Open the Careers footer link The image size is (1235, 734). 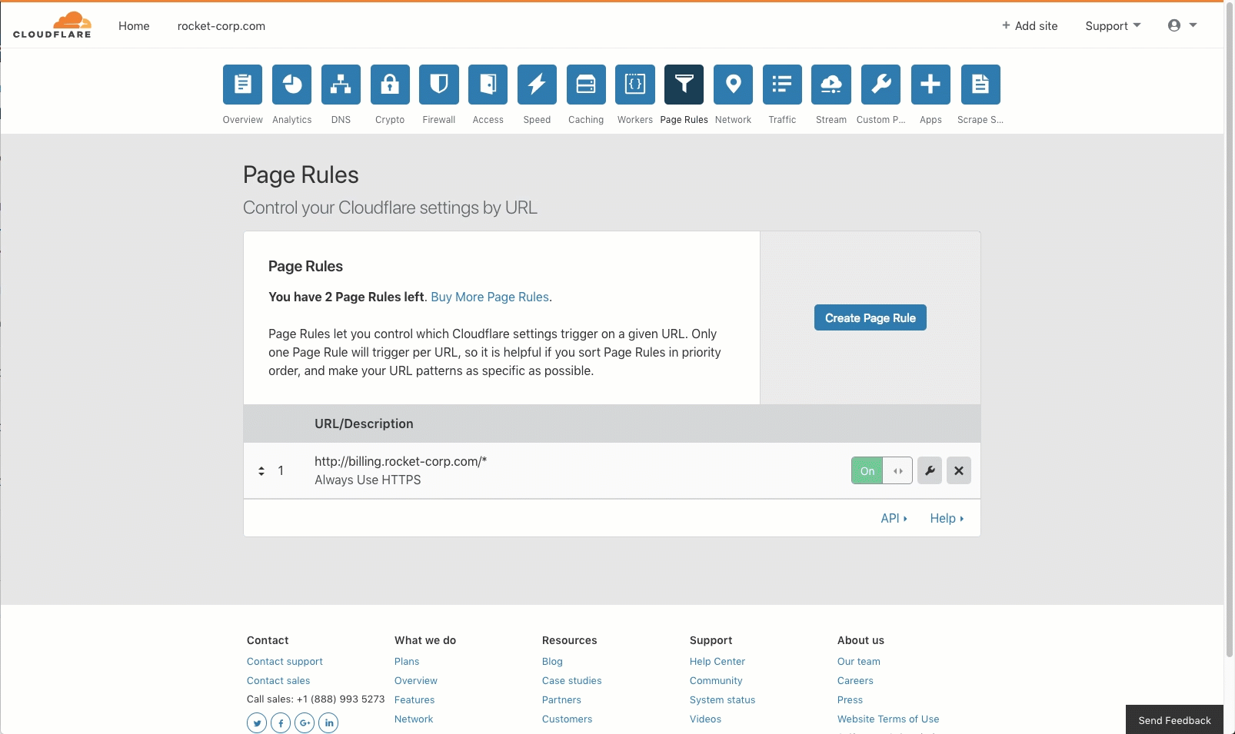tap(855, 680)
